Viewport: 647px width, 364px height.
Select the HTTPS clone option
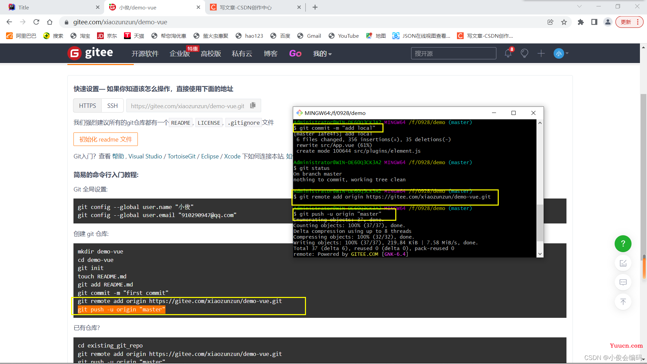pos(88,106)
